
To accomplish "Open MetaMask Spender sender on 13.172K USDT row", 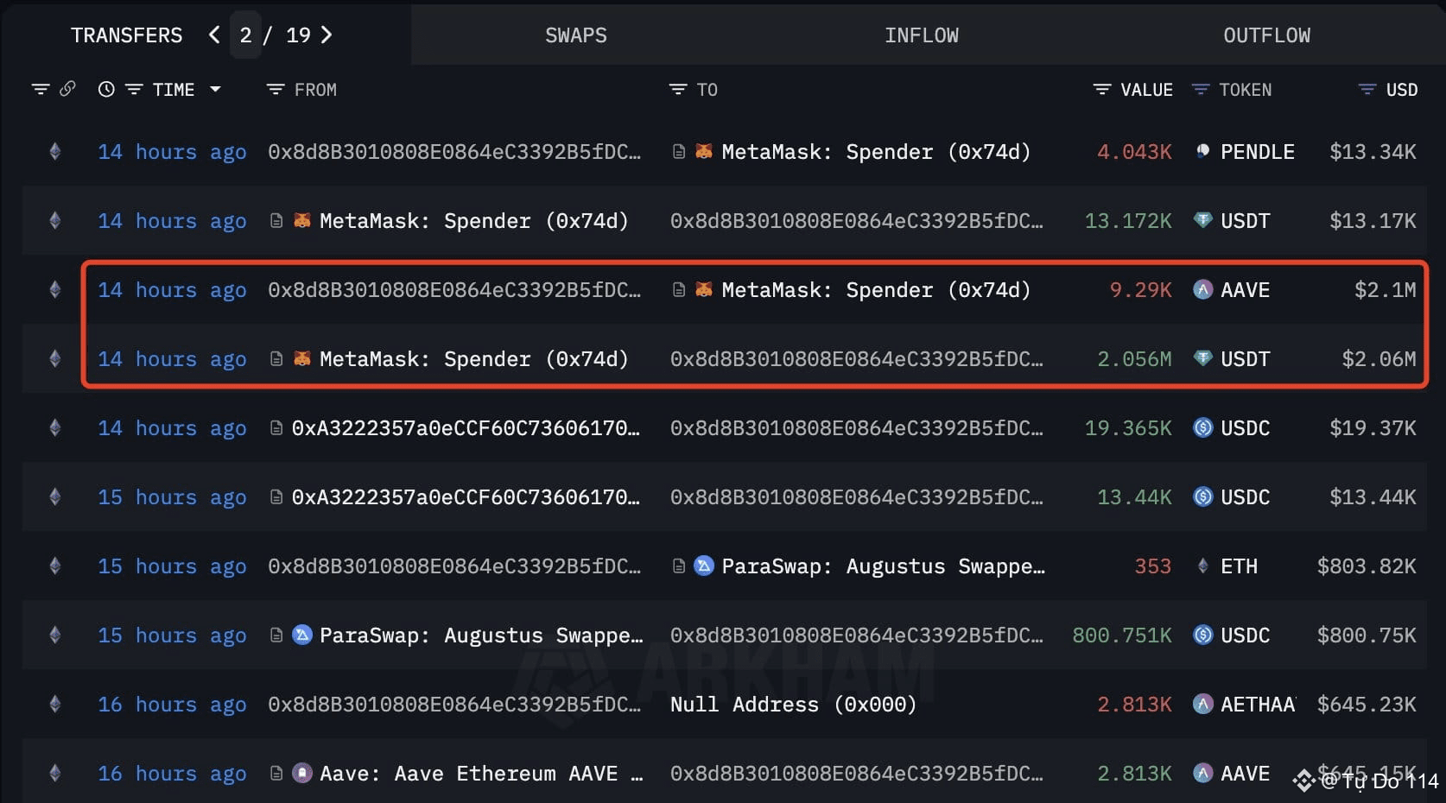I will (x=473, y=221).
